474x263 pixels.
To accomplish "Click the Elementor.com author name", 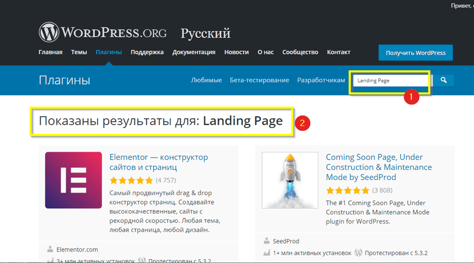I will pos(77,249).
